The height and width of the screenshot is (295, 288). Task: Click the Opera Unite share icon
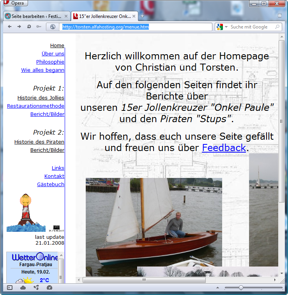(36, 288)
